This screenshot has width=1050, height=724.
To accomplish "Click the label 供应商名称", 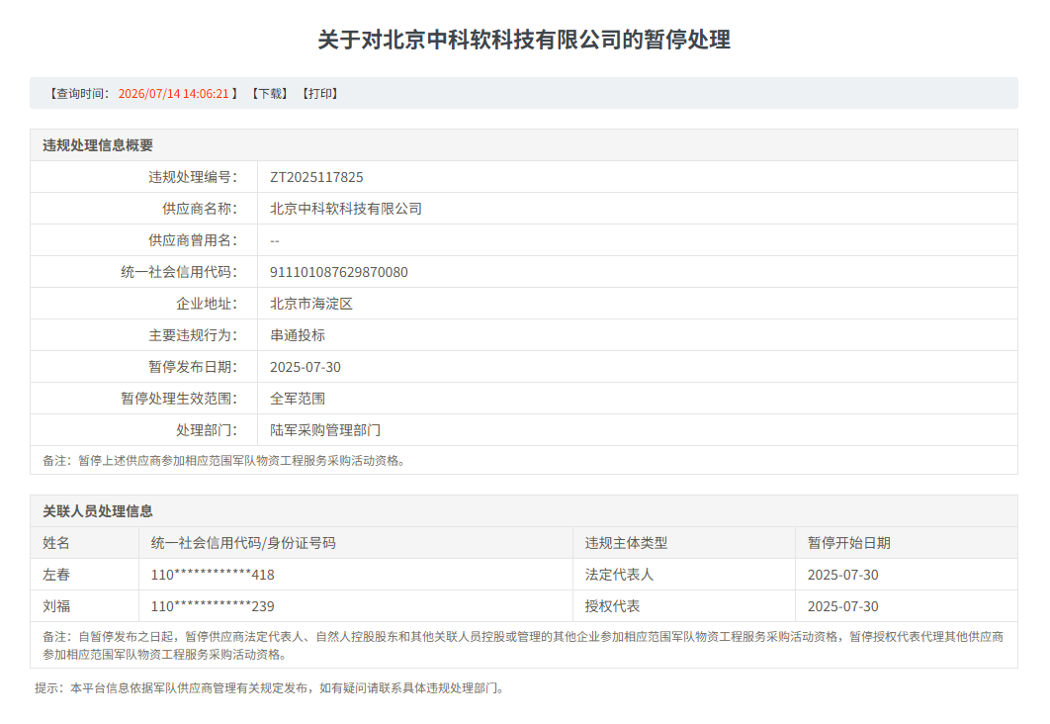I will [200, 209].
